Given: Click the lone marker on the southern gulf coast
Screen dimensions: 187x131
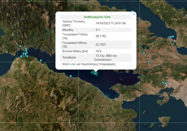Looking at the screenshot, I should pos(71,76).
